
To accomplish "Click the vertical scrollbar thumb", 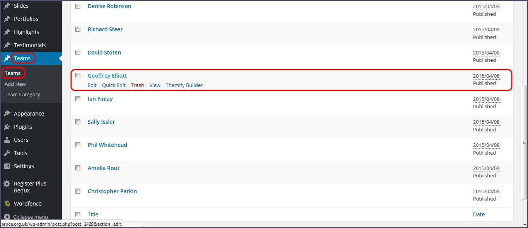I will click(x=525, y=142).
